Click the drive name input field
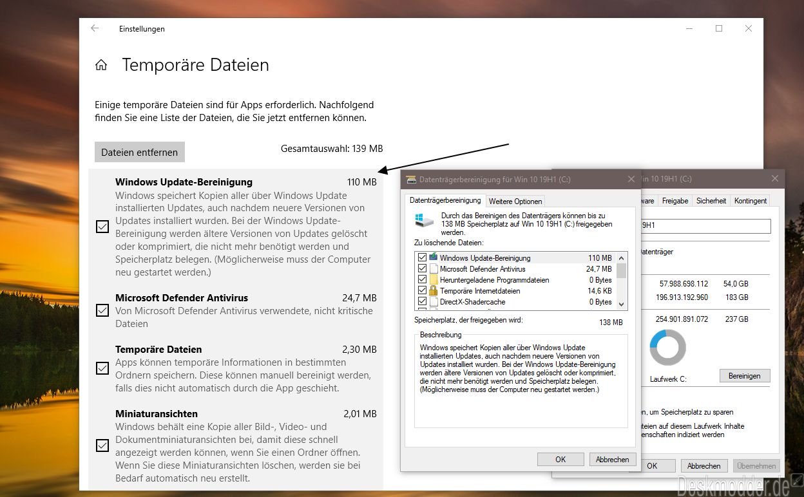 click(705, 226)
